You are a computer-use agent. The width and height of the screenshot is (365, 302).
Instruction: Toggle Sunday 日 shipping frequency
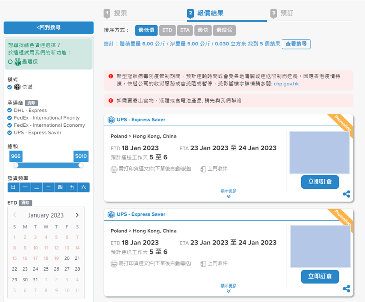(x=14, y=187)
